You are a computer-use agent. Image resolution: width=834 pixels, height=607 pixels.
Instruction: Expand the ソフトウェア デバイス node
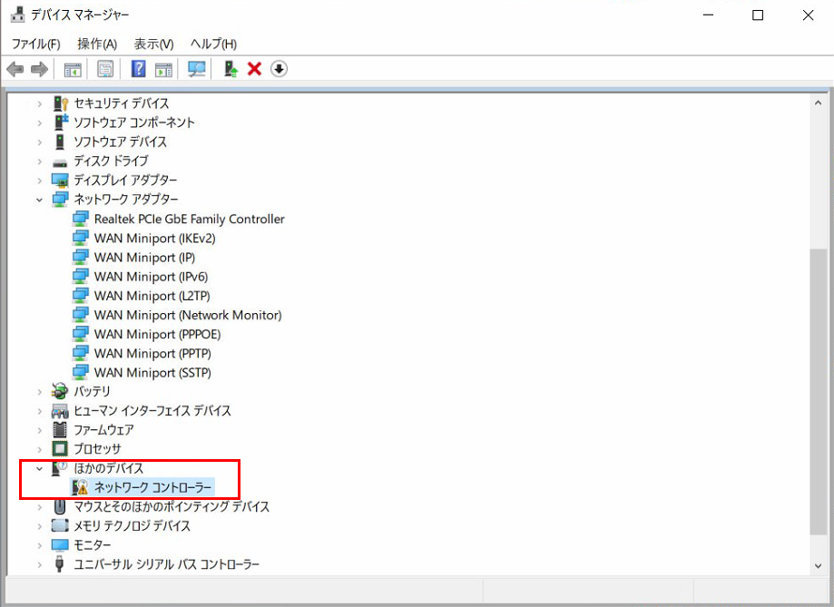[x=39, y=142]
